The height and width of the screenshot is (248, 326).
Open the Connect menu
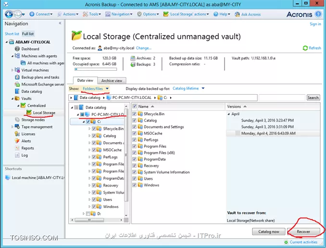pyautogui.click(x=41, y=14)
